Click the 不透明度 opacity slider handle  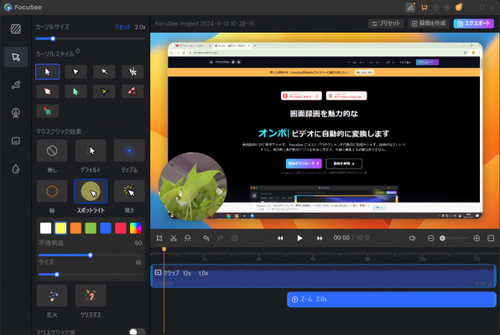91,255
